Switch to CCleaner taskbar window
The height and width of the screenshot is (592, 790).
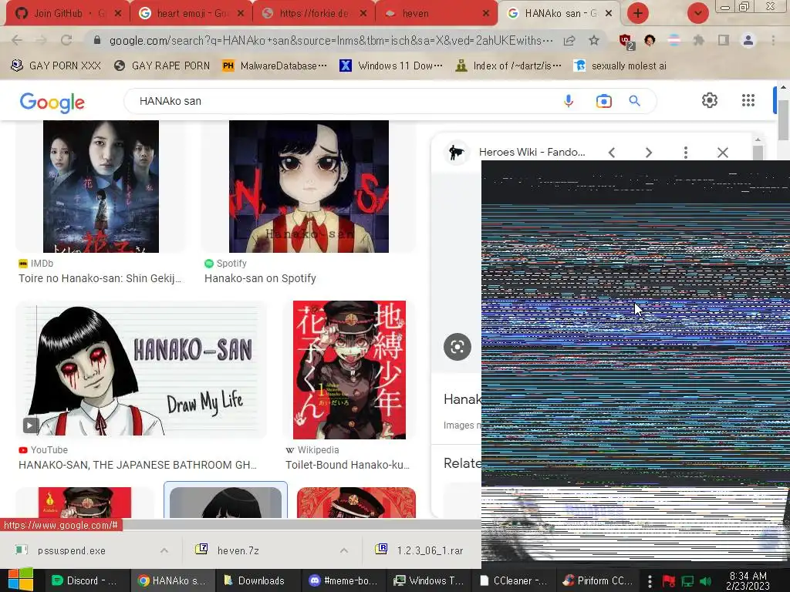(513, 580)
